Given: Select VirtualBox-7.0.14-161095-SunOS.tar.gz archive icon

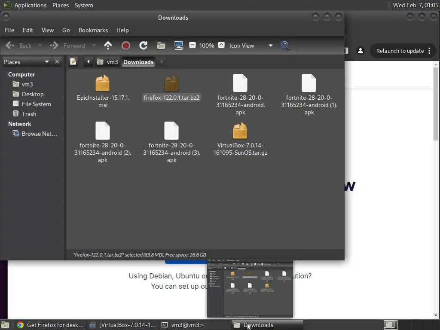Looking at the screenshot, I should 240,131.
